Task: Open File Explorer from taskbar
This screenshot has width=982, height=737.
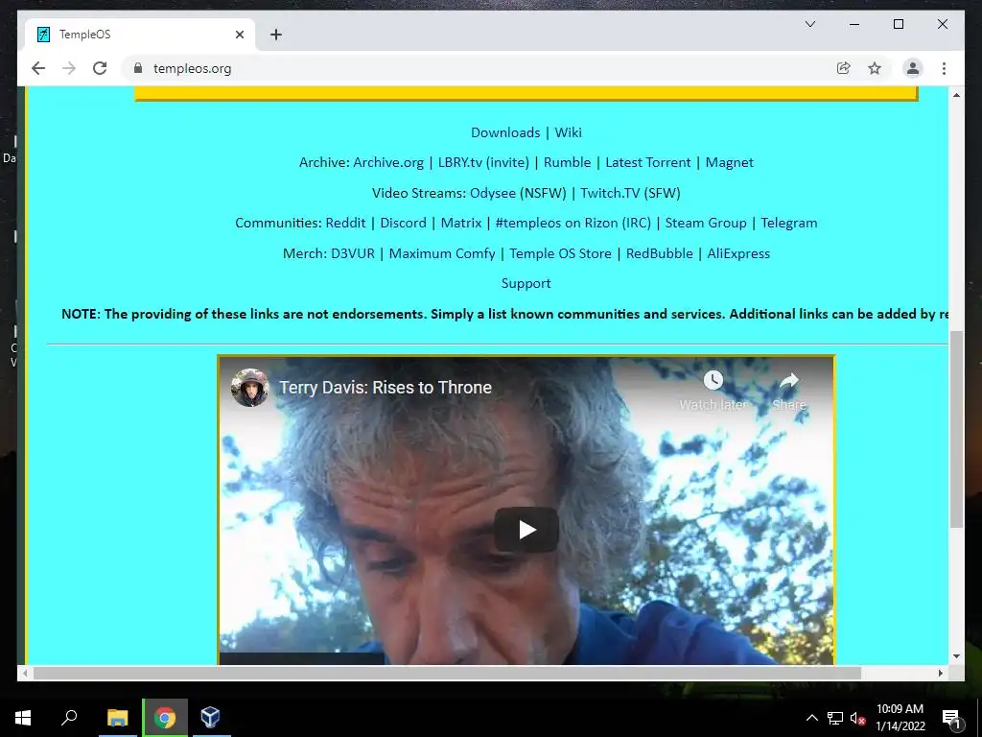Action: pyautogui.click(x=117, y=718)
